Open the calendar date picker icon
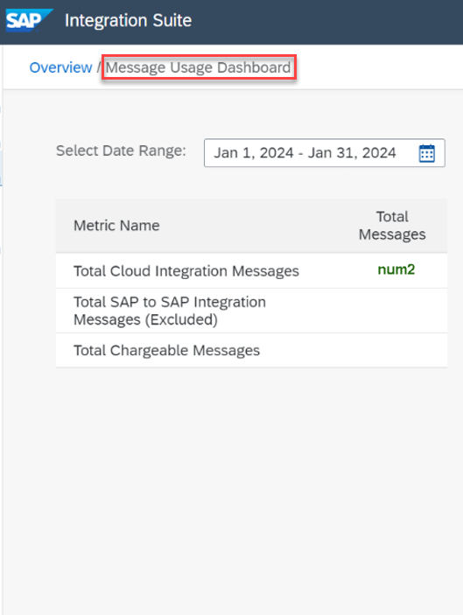The image size is (463, 615). 426,153
